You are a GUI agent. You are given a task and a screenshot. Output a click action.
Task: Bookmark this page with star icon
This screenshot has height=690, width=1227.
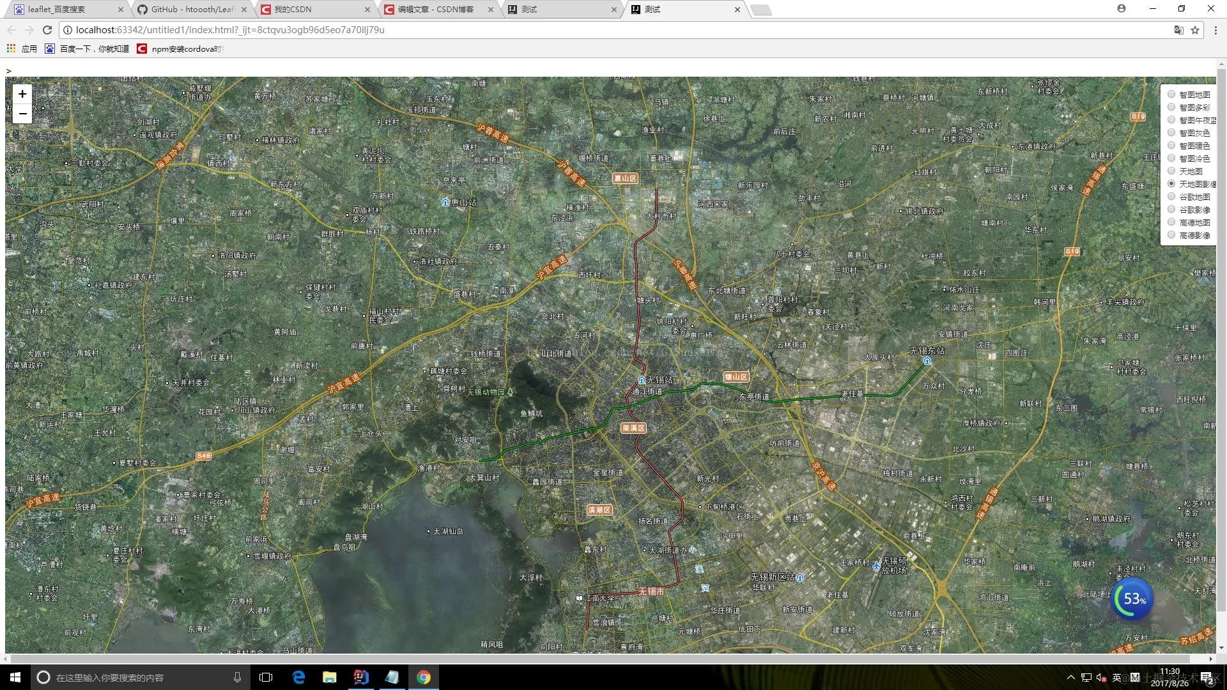(1195, 30)
